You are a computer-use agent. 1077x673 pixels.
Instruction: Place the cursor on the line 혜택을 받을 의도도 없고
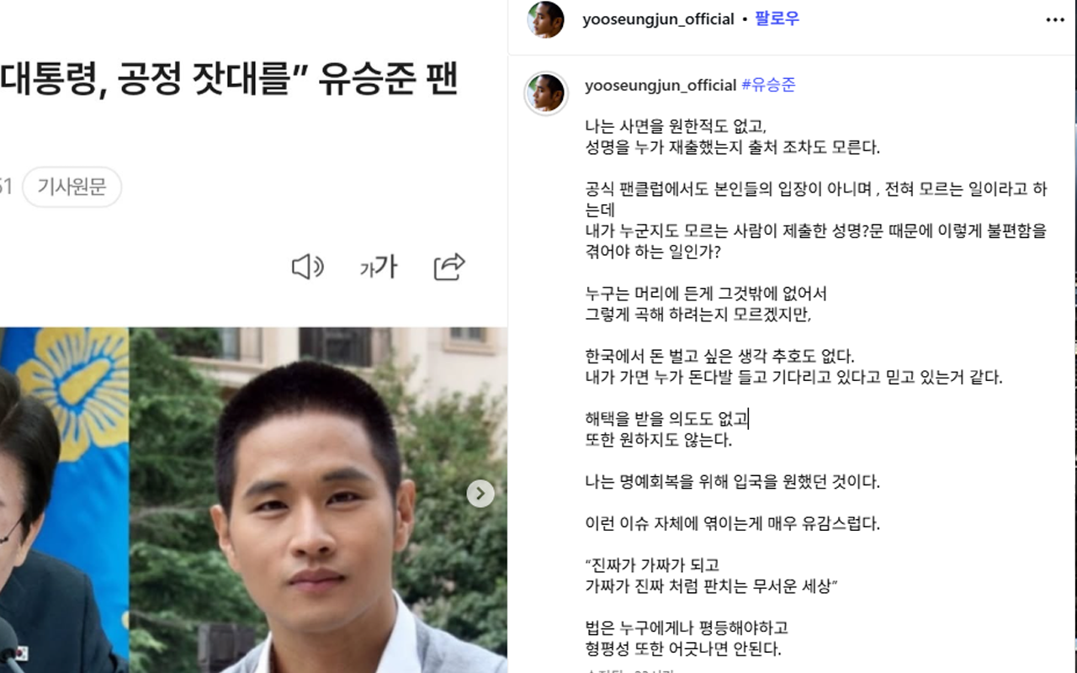tap(666, 419)
